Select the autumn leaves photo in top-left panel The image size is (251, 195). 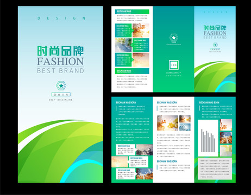[141, 30]
